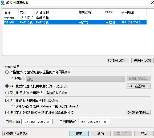Viewport: 154px width, 138px height.
Task: Click the 移除网络(O) button
Action: [x=143, y=60]
